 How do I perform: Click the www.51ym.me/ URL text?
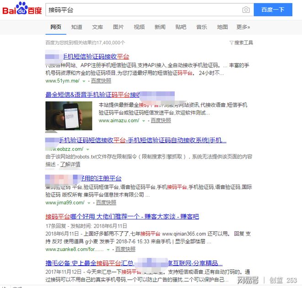pyautogui.click(x=62, y=81)
